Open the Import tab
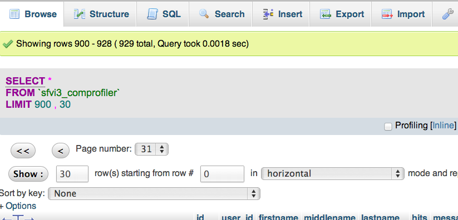 click(402, 14)
